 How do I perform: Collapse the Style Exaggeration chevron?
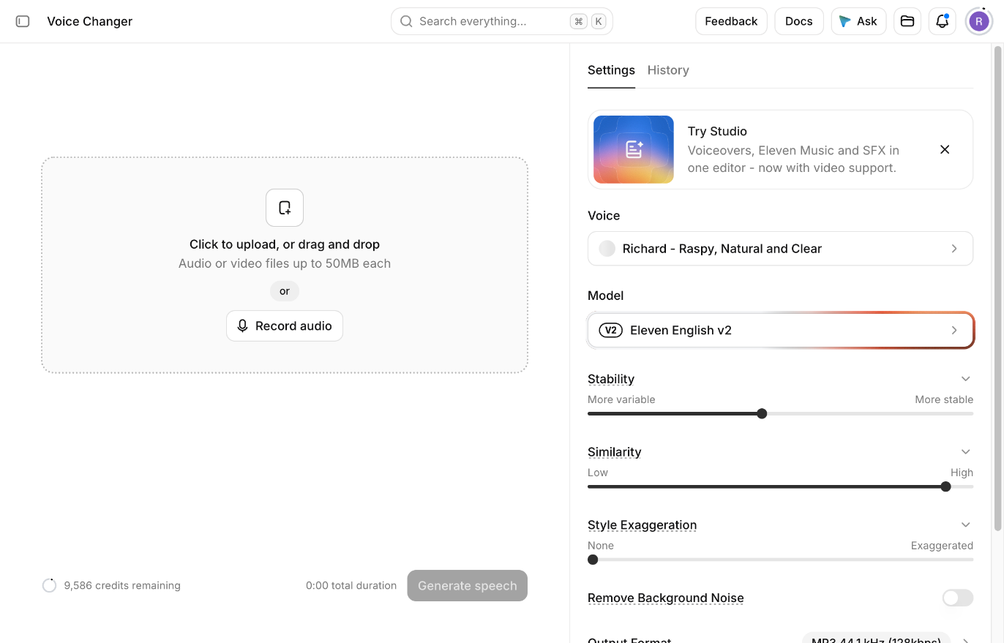click(x=966, y=524)
